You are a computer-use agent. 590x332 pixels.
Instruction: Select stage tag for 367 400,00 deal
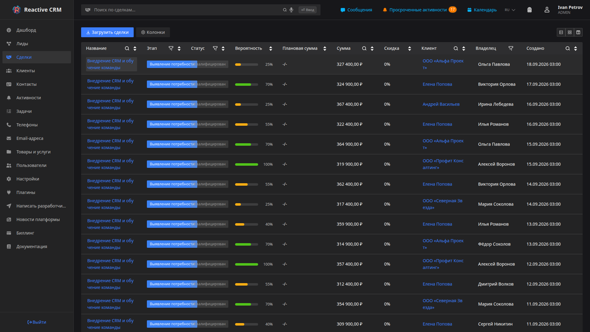pos(172,104)
